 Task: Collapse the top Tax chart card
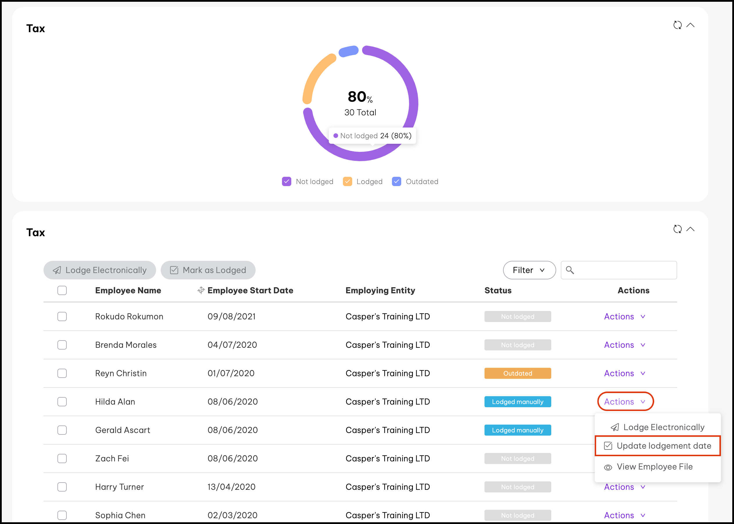tap(690, 25)
